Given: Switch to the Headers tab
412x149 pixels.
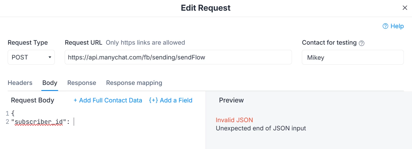Looking at the screenshot, I should pyautogui.click(x=20, y=83).
